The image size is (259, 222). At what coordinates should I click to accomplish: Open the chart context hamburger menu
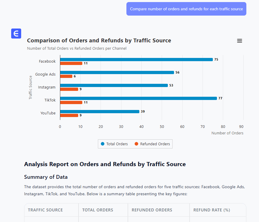point(239,41)
